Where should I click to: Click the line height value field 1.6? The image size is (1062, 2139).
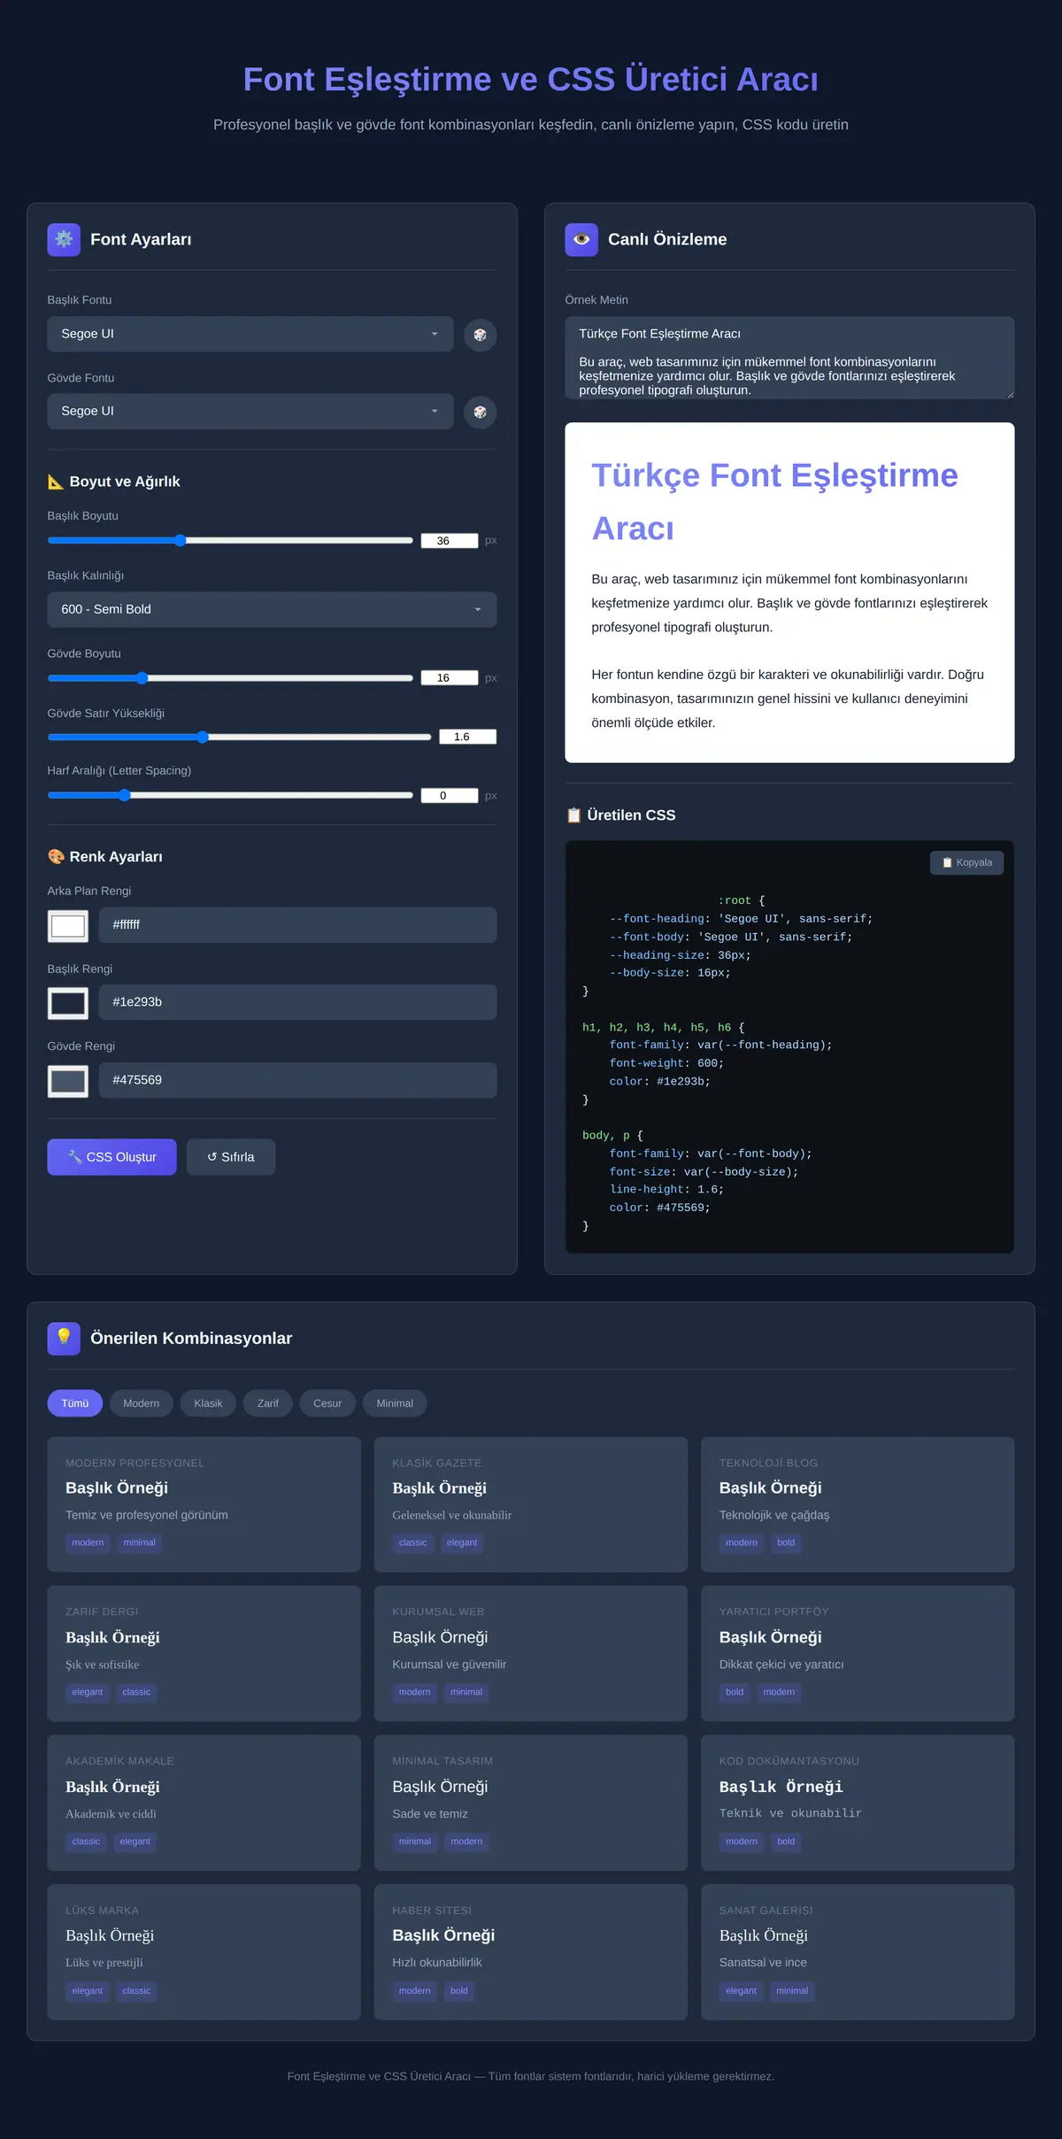(x=468, y=737)
